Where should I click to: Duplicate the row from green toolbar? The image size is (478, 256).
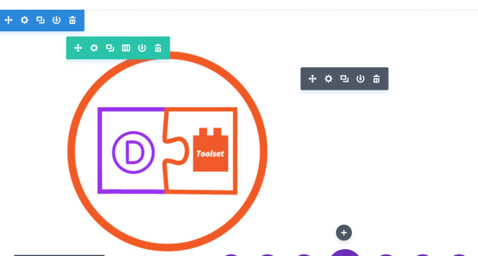coord(110,48)
